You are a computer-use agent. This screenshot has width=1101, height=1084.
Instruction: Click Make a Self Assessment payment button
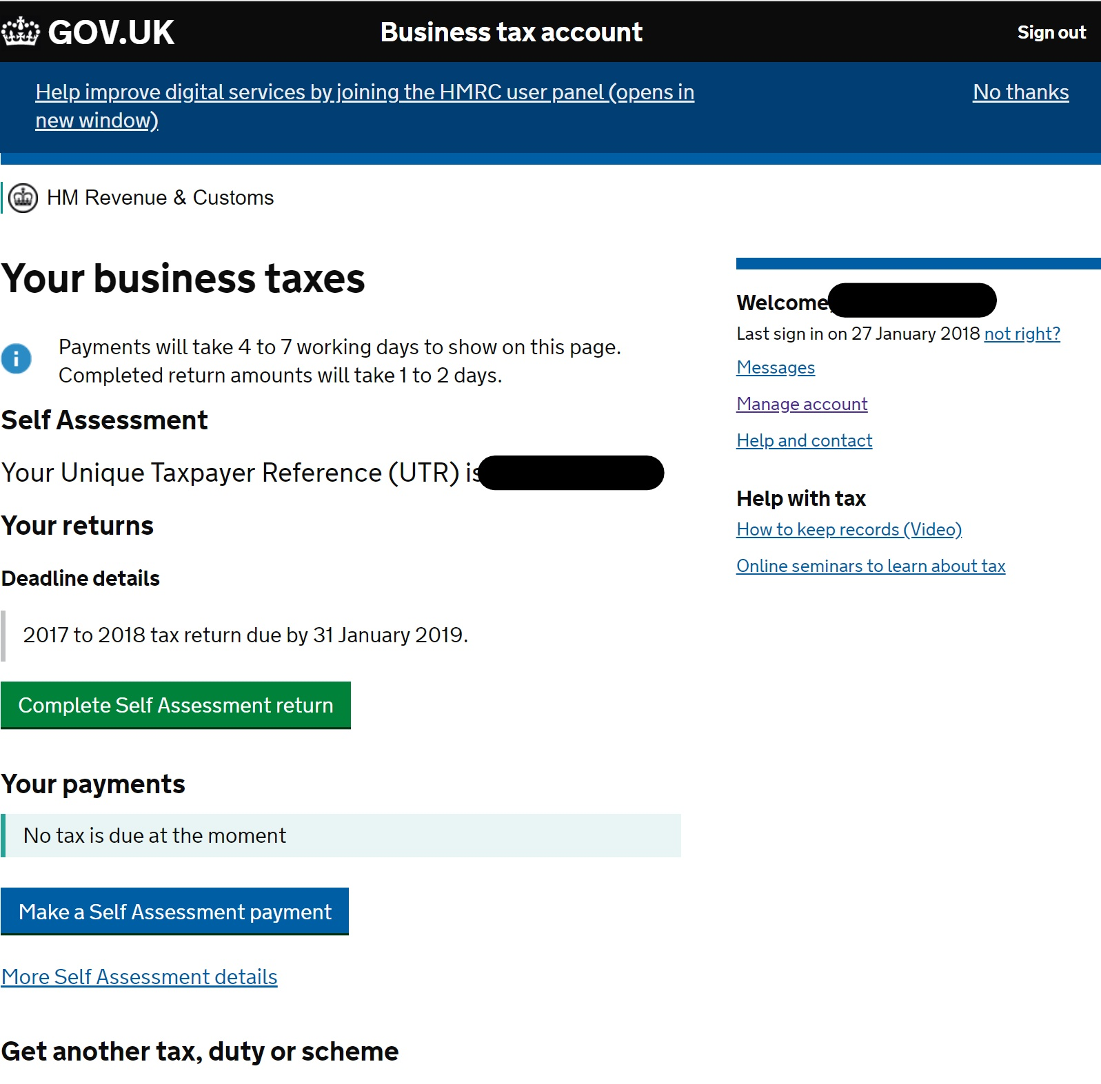coord(174,911)
